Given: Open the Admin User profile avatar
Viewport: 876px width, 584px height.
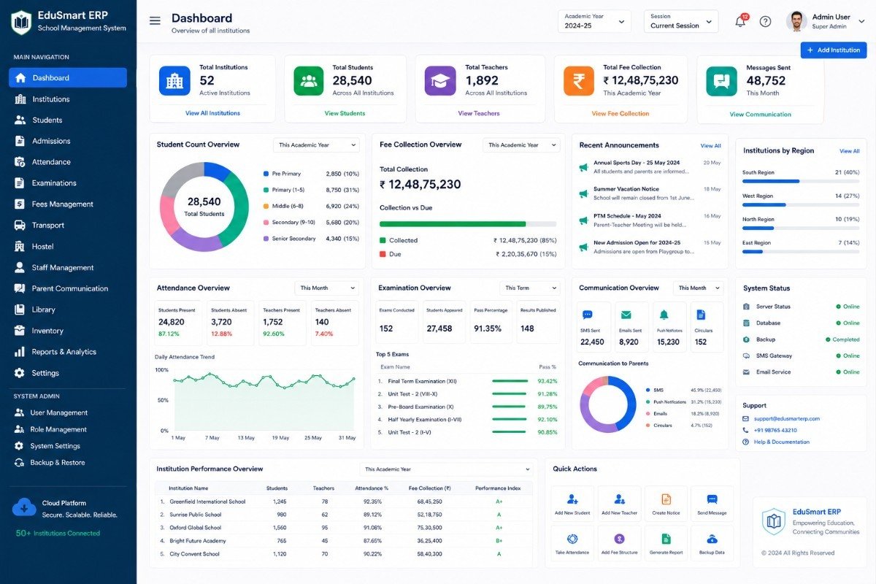Looking at the screenshot, I should [x=796, y=21].
